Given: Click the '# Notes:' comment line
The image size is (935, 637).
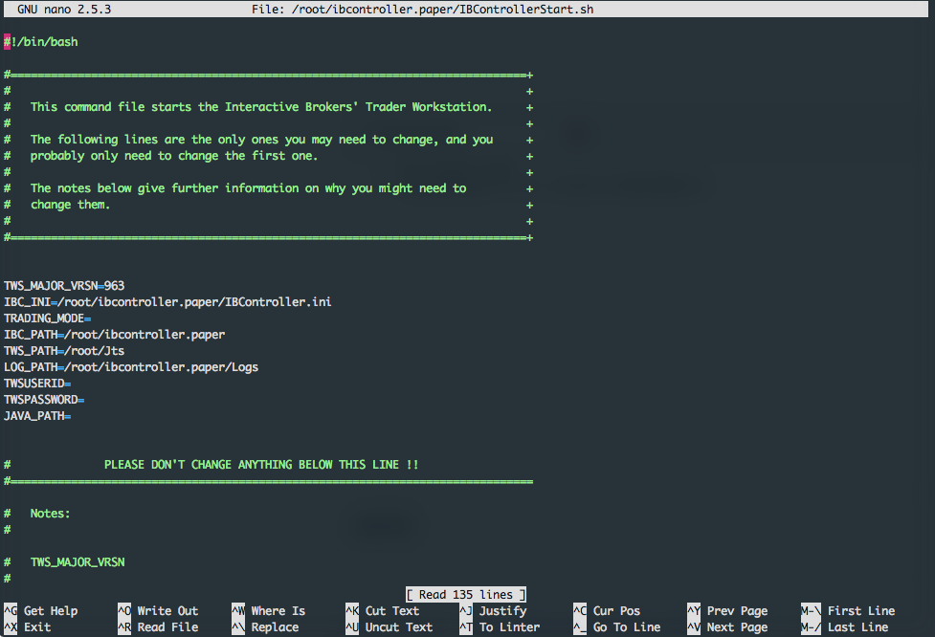Looking at the screenshot, I should tap(37, 513).
